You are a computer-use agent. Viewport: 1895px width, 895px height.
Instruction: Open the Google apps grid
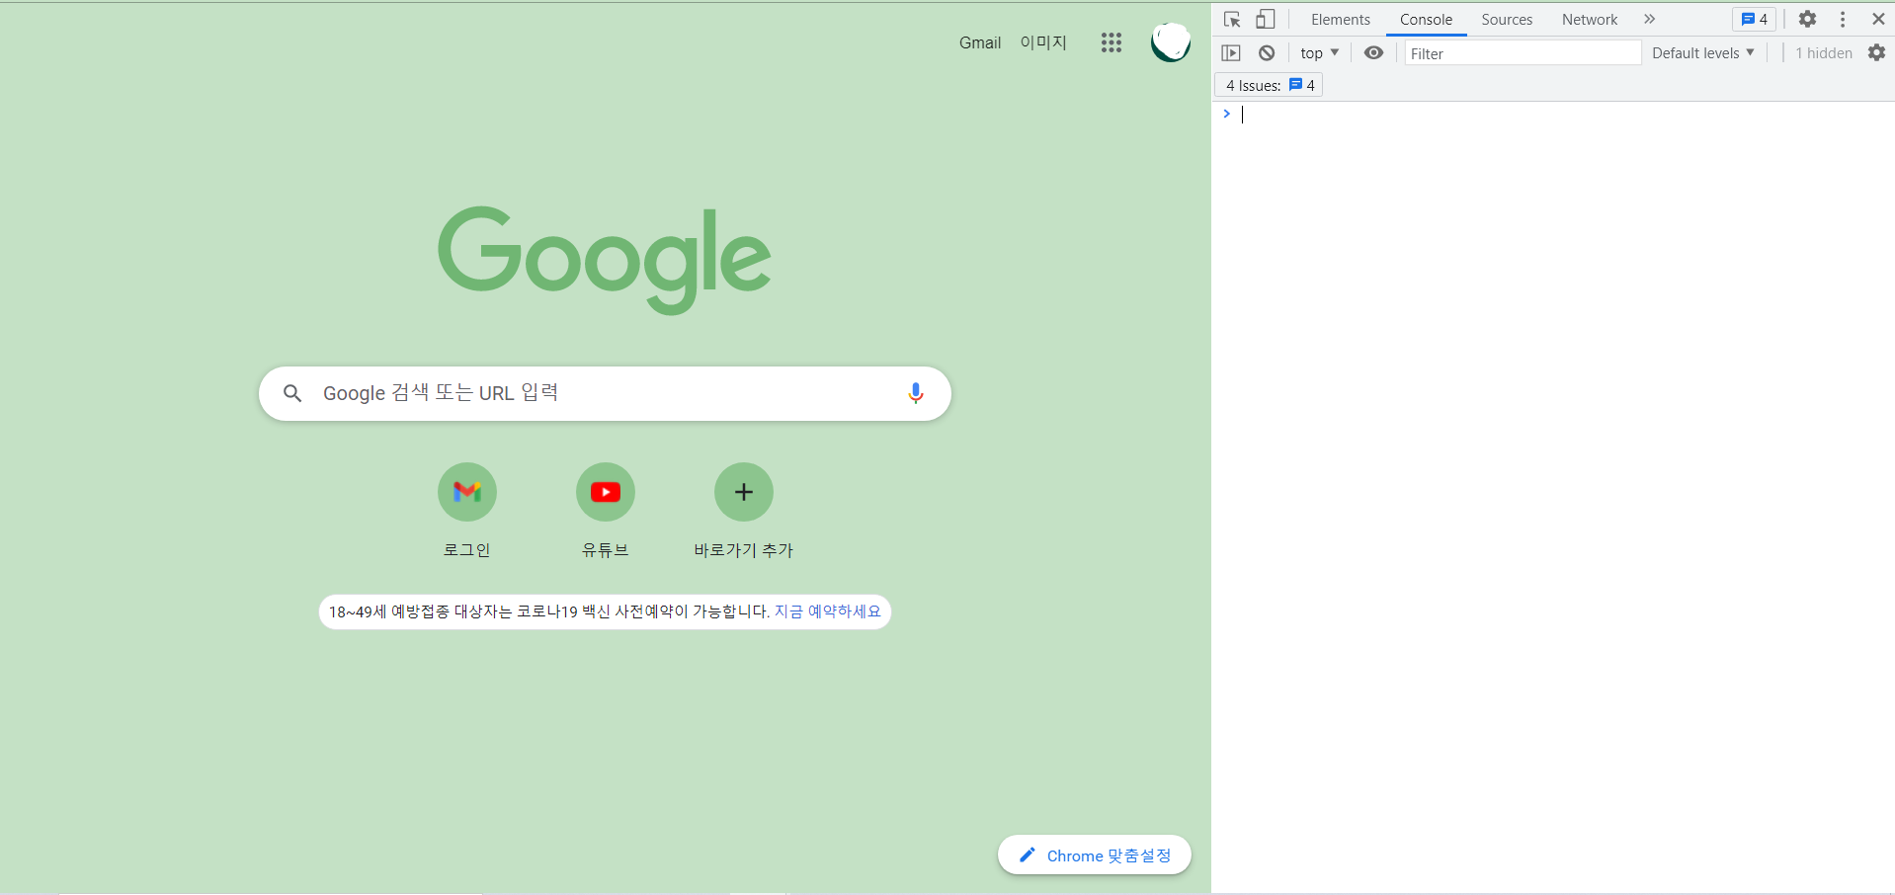pos(1112,42)
